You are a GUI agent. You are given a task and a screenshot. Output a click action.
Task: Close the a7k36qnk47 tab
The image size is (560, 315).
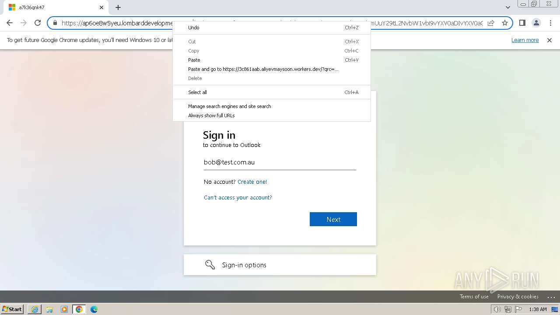(x=101, y=7)
